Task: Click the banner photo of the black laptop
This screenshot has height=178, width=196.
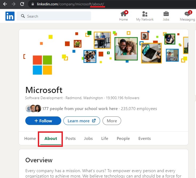Action: pos(151,53)
